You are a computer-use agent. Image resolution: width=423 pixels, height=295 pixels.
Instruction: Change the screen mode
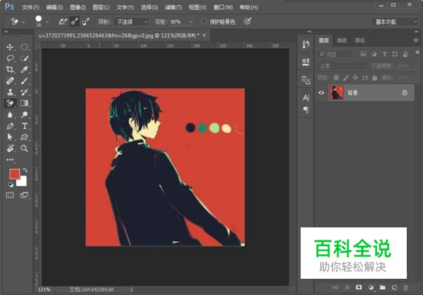click(x=24, y=195)
